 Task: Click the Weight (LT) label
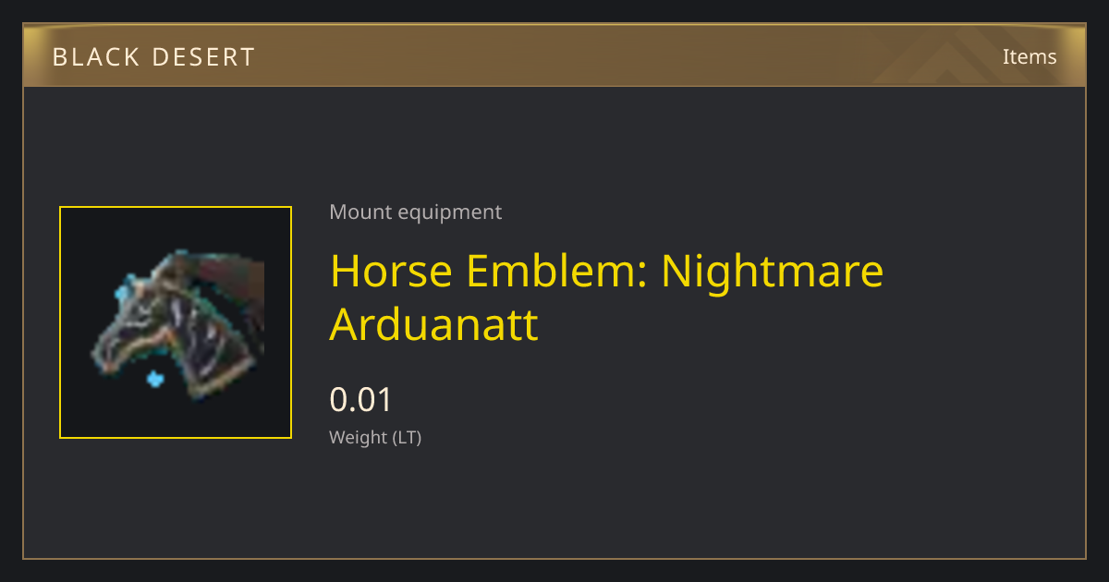coord(375,437)
